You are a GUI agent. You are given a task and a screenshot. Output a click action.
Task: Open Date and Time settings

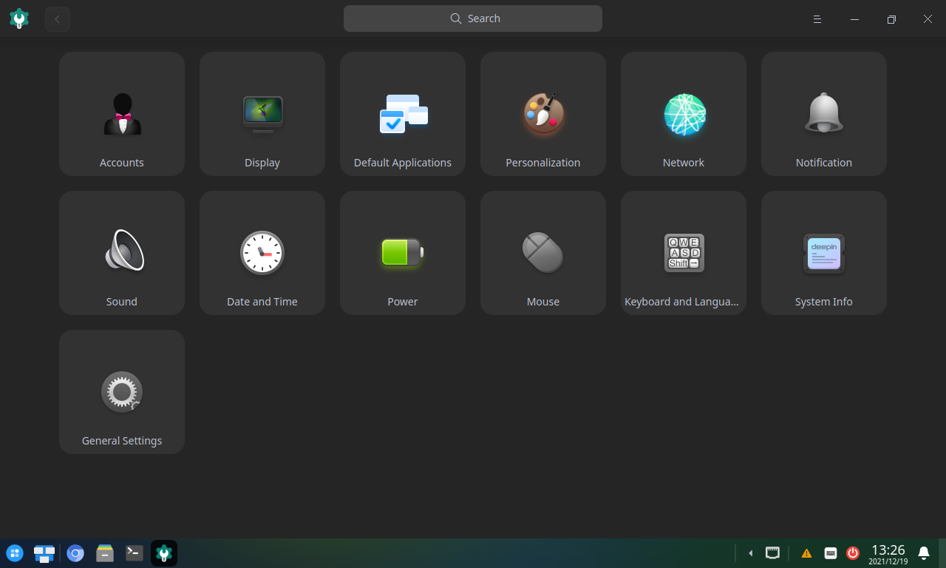(x=262, y=253)
